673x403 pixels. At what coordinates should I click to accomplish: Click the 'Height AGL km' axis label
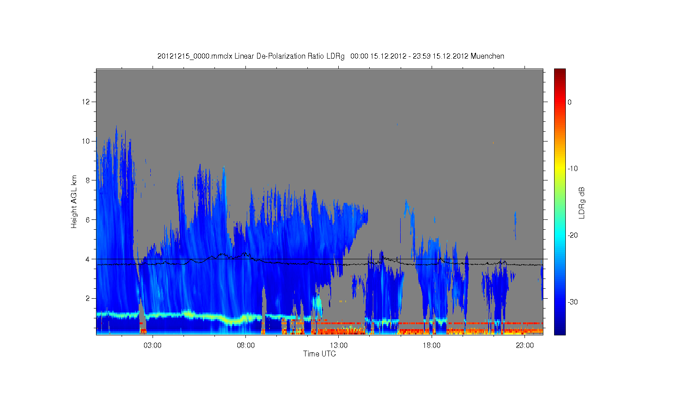coord(74,201)
